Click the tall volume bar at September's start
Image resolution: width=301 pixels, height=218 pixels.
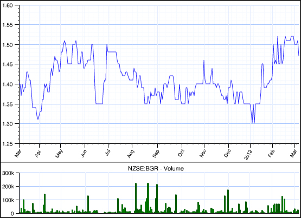point(157,199)
